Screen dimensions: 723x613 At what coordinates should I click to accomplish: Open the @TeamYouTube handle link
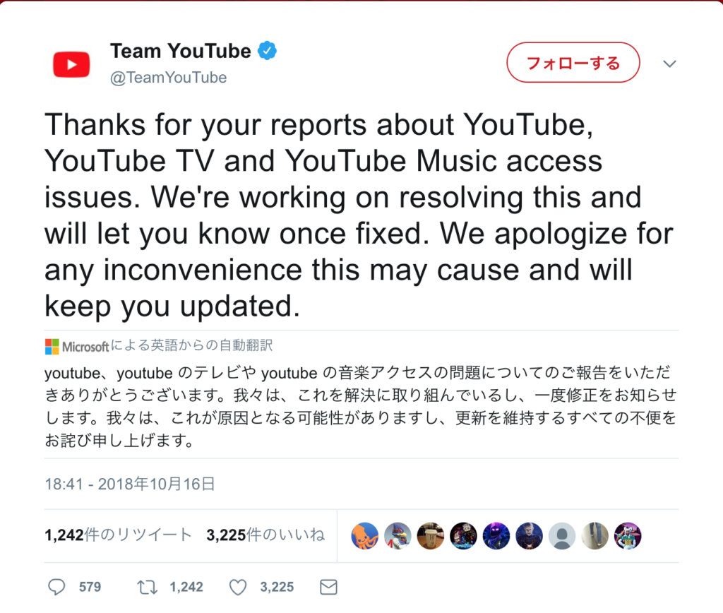tap(168, 78)
